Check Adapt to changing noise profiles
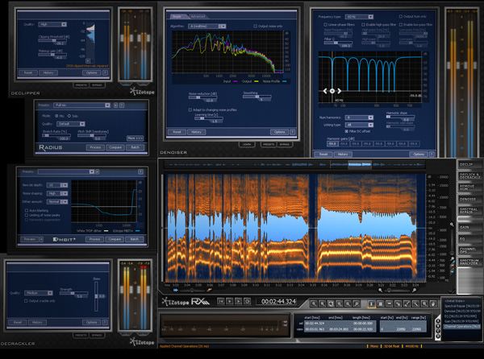This screenshot has height=359, width=484. pos(190,109)
